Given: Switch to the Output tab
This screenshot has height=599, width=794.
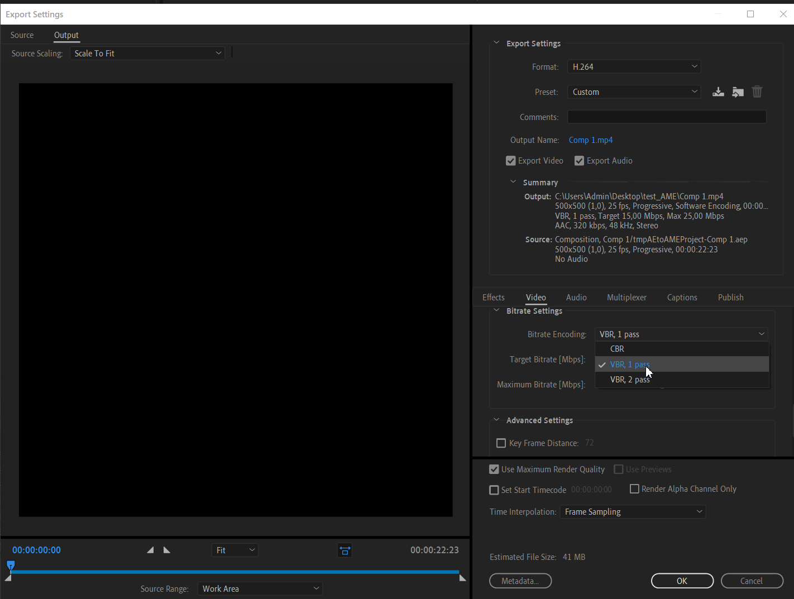Looking at the screenshot, I should 66,35.
